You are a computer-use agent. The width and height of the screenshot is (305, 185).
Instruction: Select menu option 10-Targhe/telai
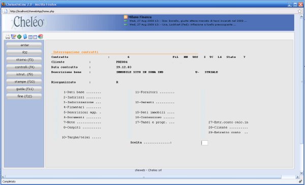[81, 137]
